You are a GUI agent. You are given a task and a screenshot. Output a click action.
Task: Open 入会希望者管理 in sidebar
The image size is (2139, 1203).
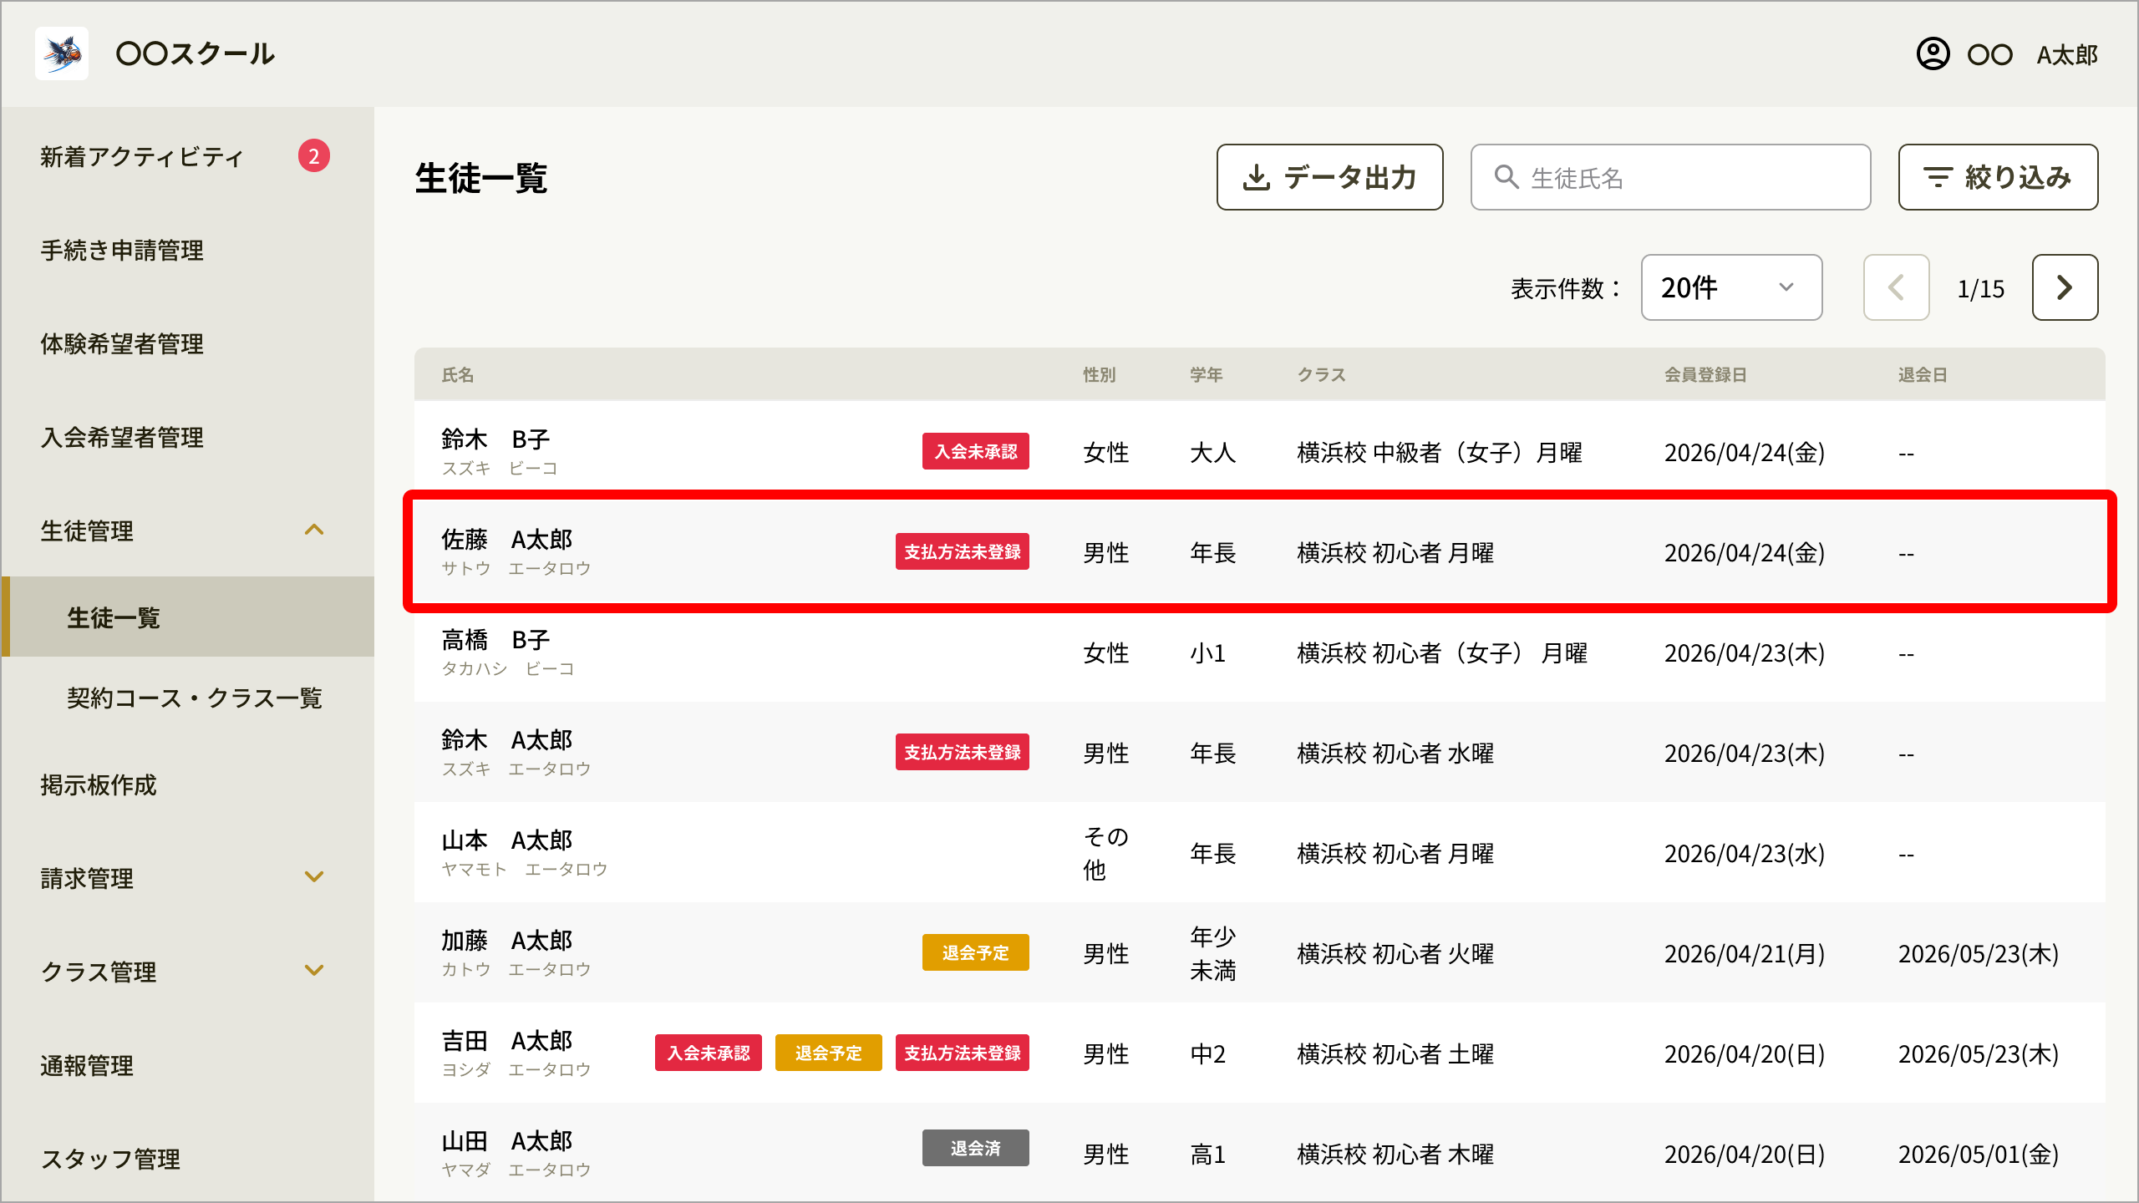[x=122, y=438]
